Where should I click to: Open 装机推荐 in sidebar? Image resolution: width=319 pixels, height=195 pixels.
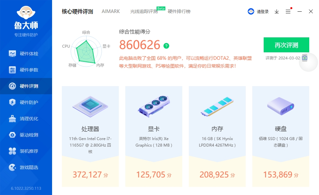coord(26,151)
